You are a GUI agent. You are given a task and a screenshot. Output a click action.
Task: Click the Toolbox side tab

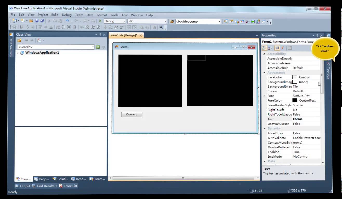[329, 70]
